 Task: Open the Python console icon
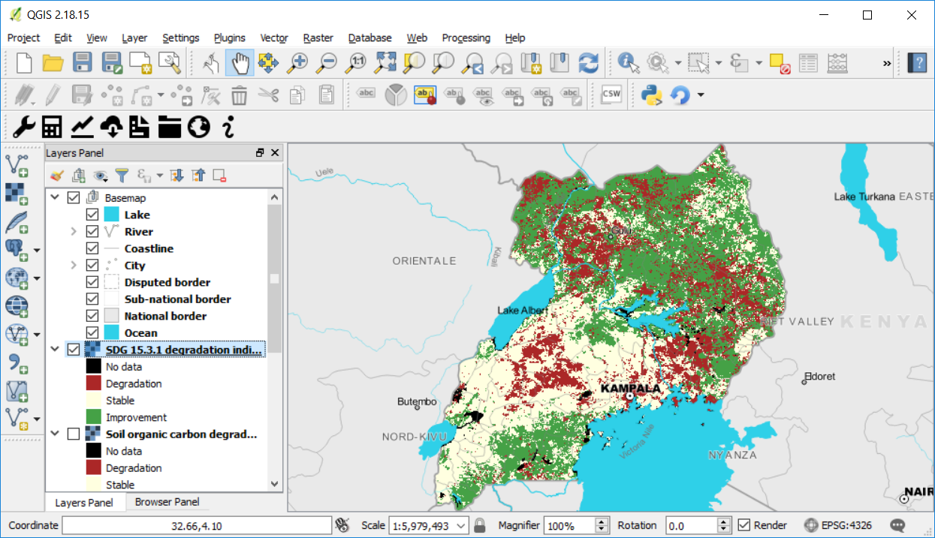click(x=650, y=95)
